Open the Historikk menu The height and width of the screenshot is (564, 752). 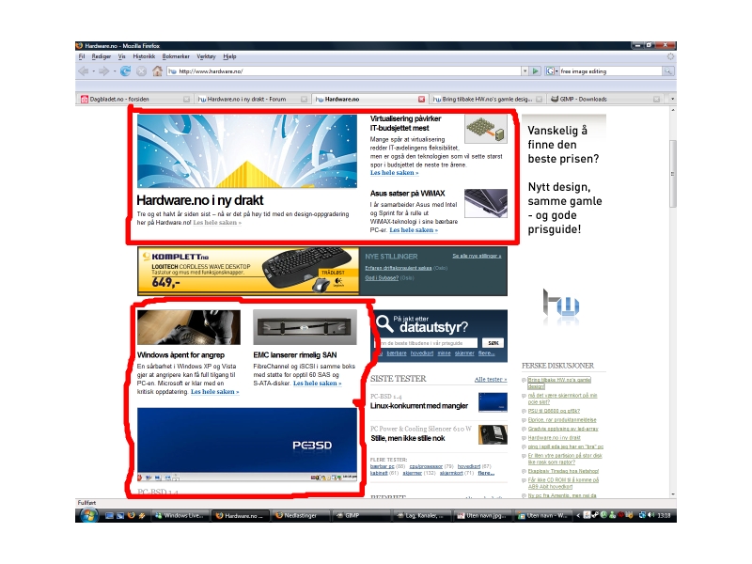click(x=144, y=56)
